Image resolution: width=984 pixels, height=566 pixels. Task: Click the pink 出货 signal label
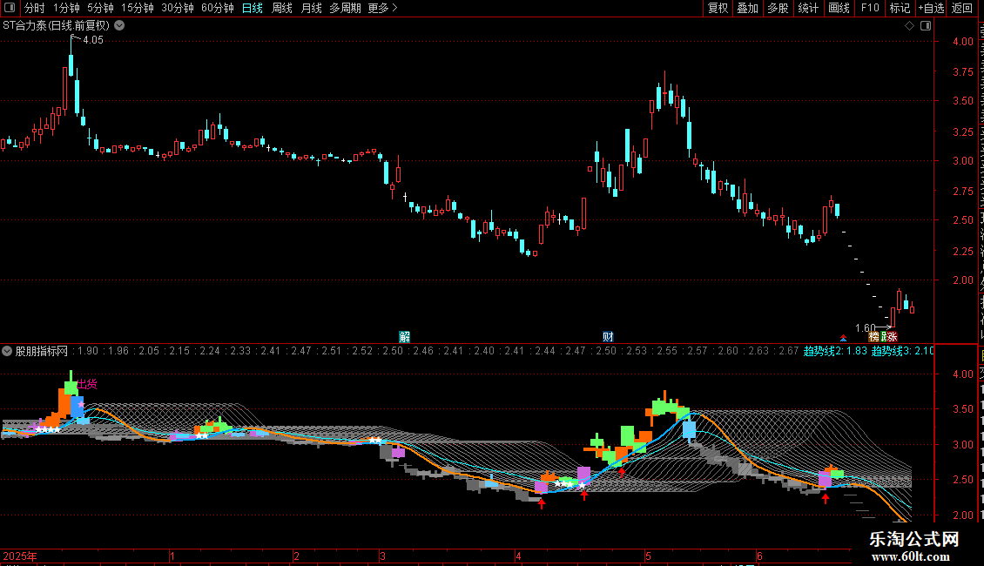[87, 384]
